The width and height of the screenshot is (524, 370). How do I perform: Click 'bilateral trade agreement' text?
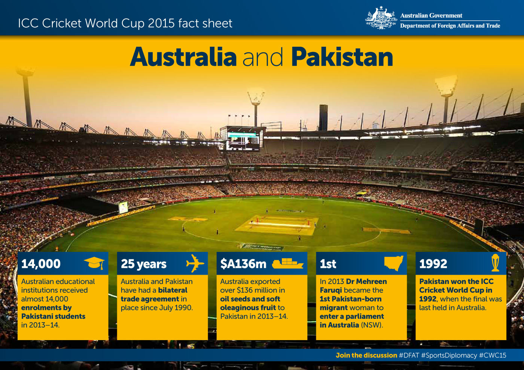click(x=154, y=295)
